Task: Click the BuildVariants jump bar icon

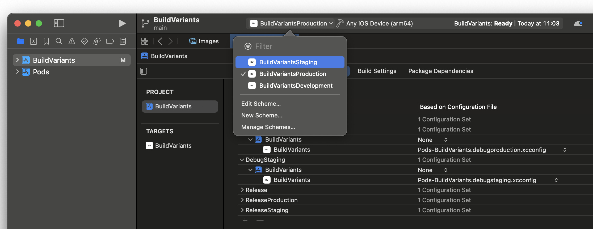Action: point(145,56)
